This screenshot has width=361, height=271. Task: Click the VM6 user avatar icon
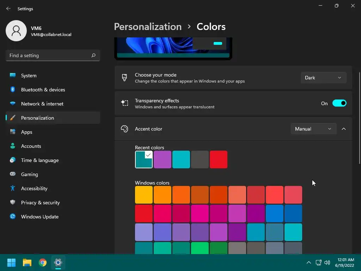(x=16, y=31)
